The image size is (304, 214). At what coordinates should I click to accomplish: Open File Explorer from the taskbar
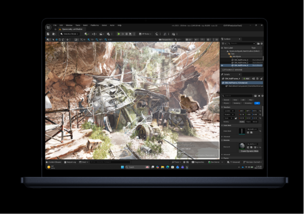[x=162, y=167]
